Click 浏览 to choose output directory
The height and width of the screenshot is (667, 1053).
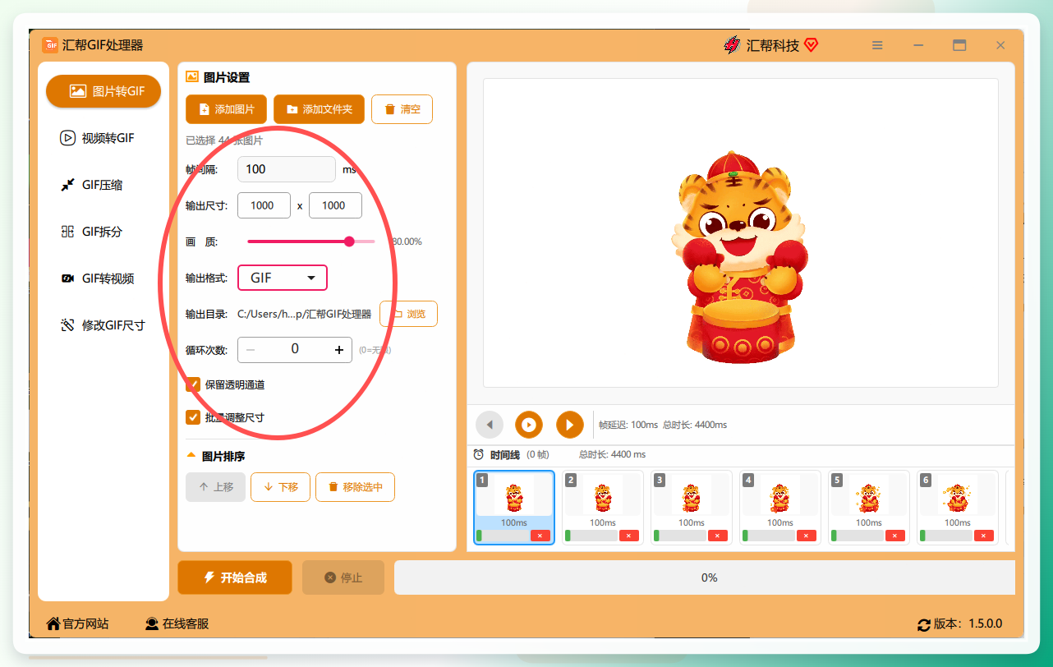coord(408,314)
